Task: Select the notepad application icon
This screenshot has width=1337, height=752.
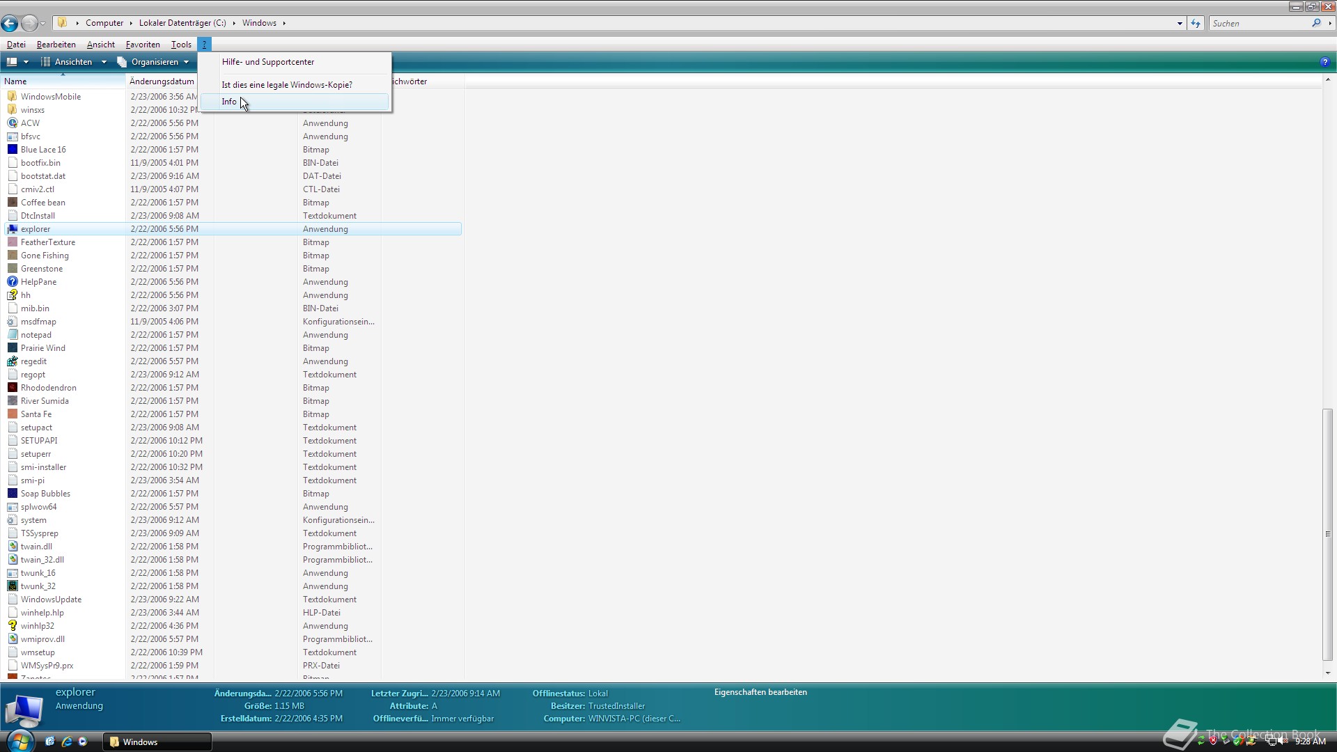Action: tap(12, 334)
